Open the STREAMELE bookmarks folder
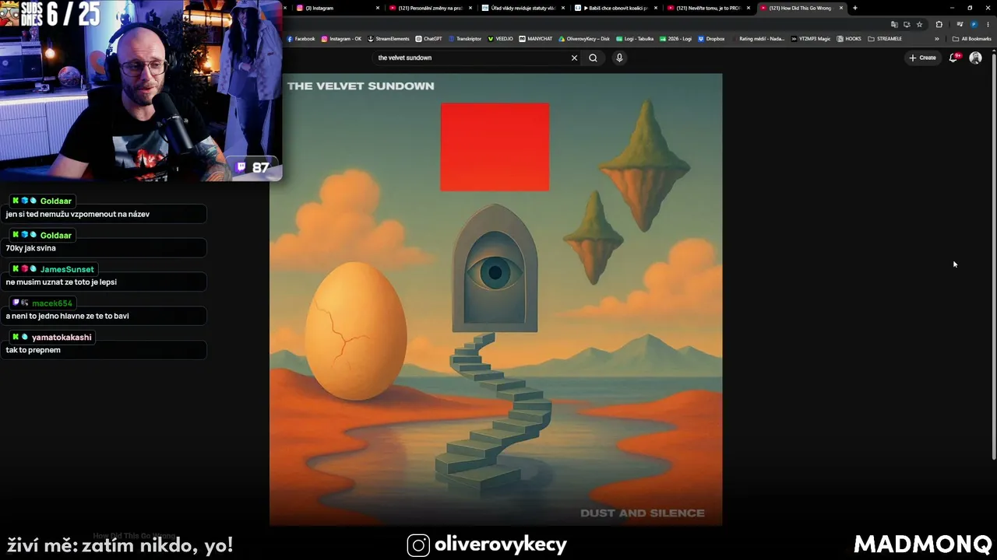The height and width of the screenshot is (560, 997). point(885,39)
